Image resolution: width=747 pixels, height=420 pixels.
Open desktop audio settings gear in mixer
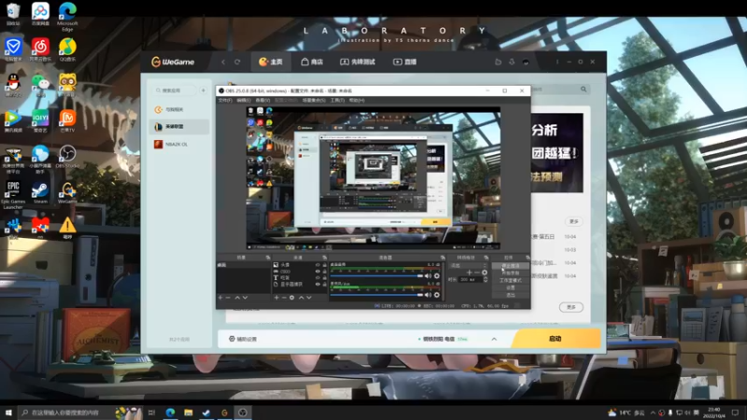tap(436, 276)
